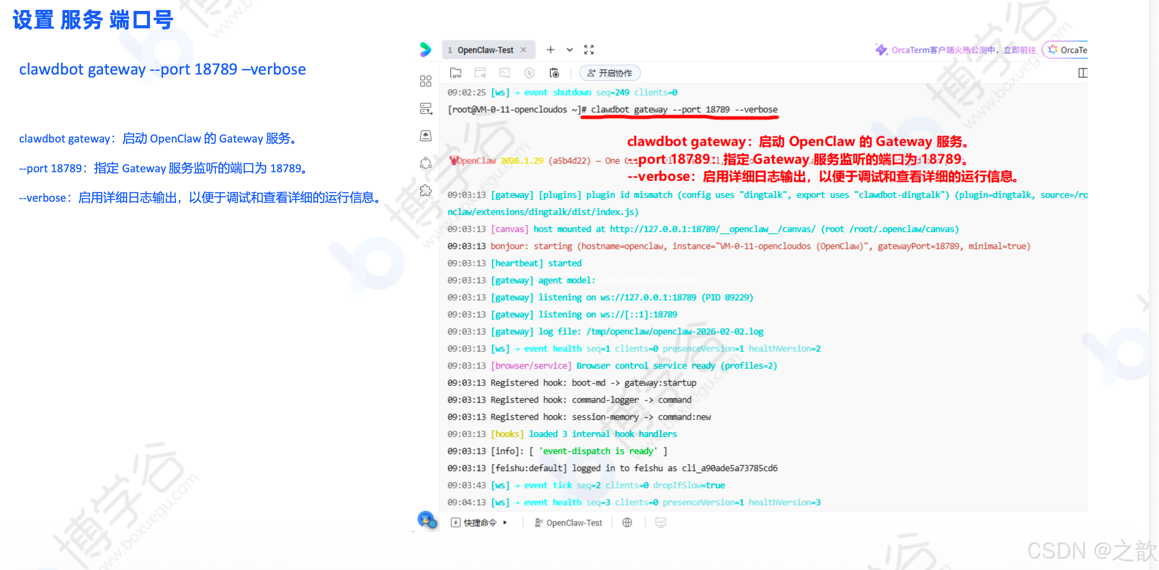Click the clipboard record icon
The image size is (1159, 570).
click(554, 73)
